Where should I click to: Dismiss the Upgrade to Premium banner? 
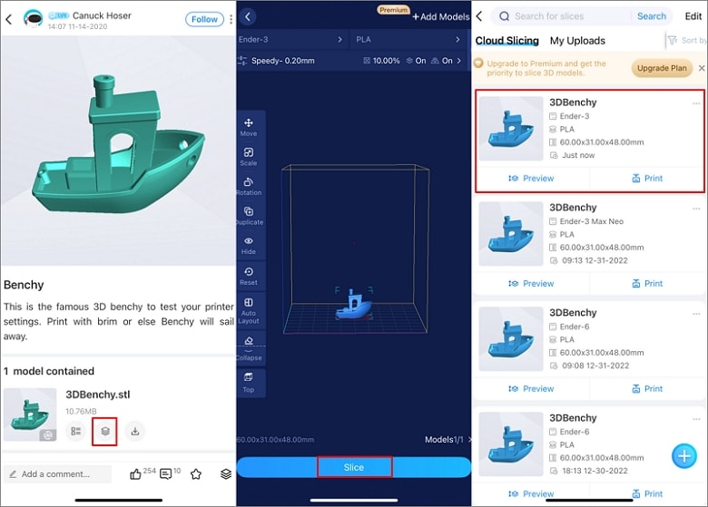[x=702, y=68]
